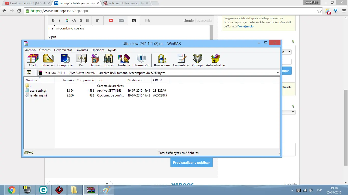Insert bullet list in Taringa editor

(88, 20)
